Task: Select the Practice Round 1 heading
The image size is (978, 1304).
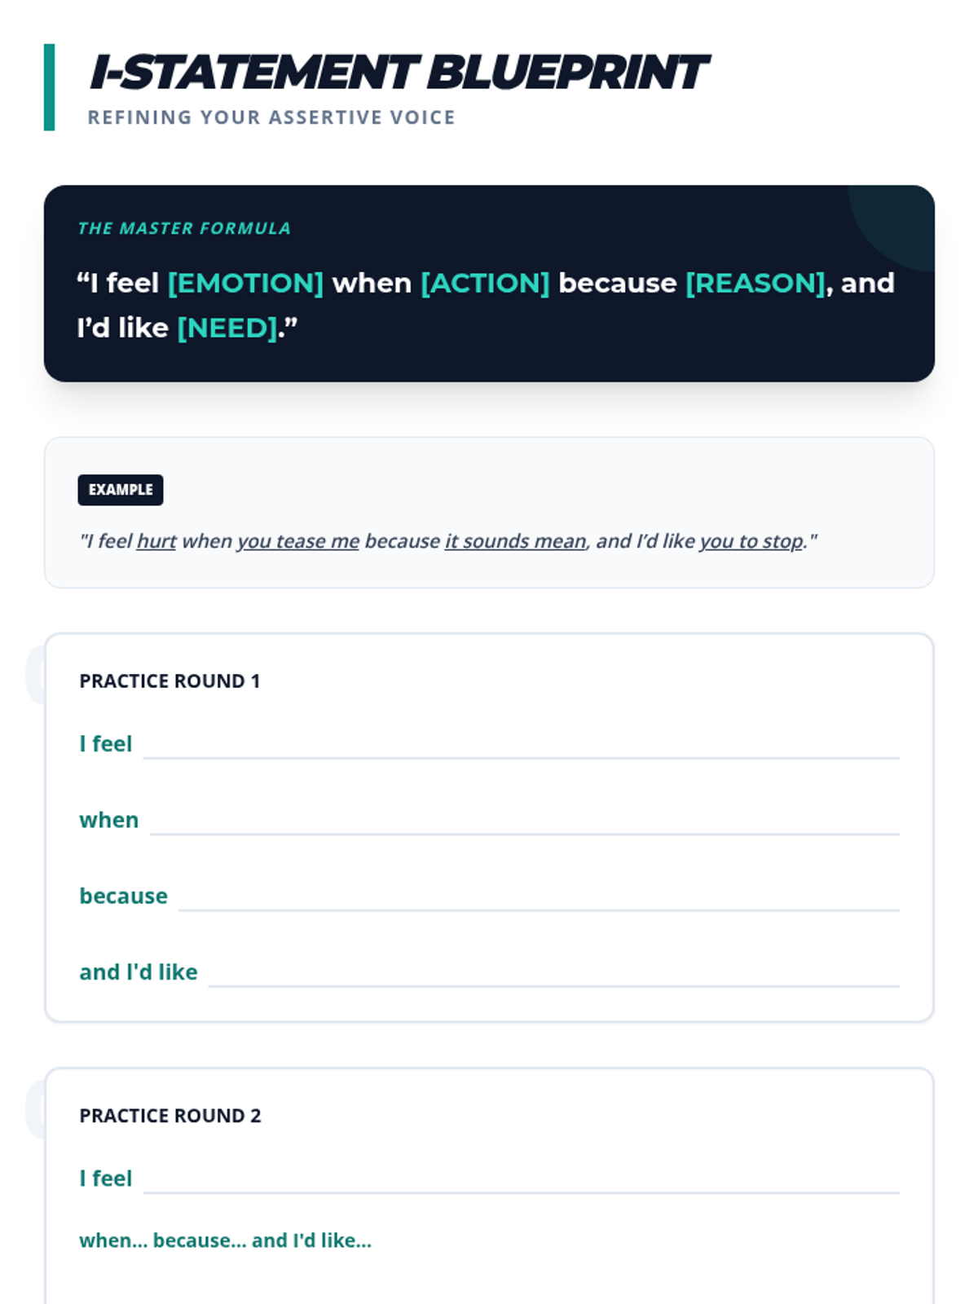Action: click(x=170, y=681)
